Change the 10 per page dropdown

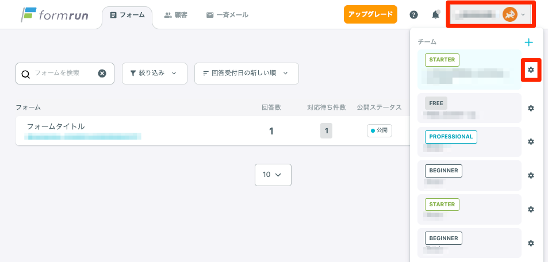(x=273, y=175)
